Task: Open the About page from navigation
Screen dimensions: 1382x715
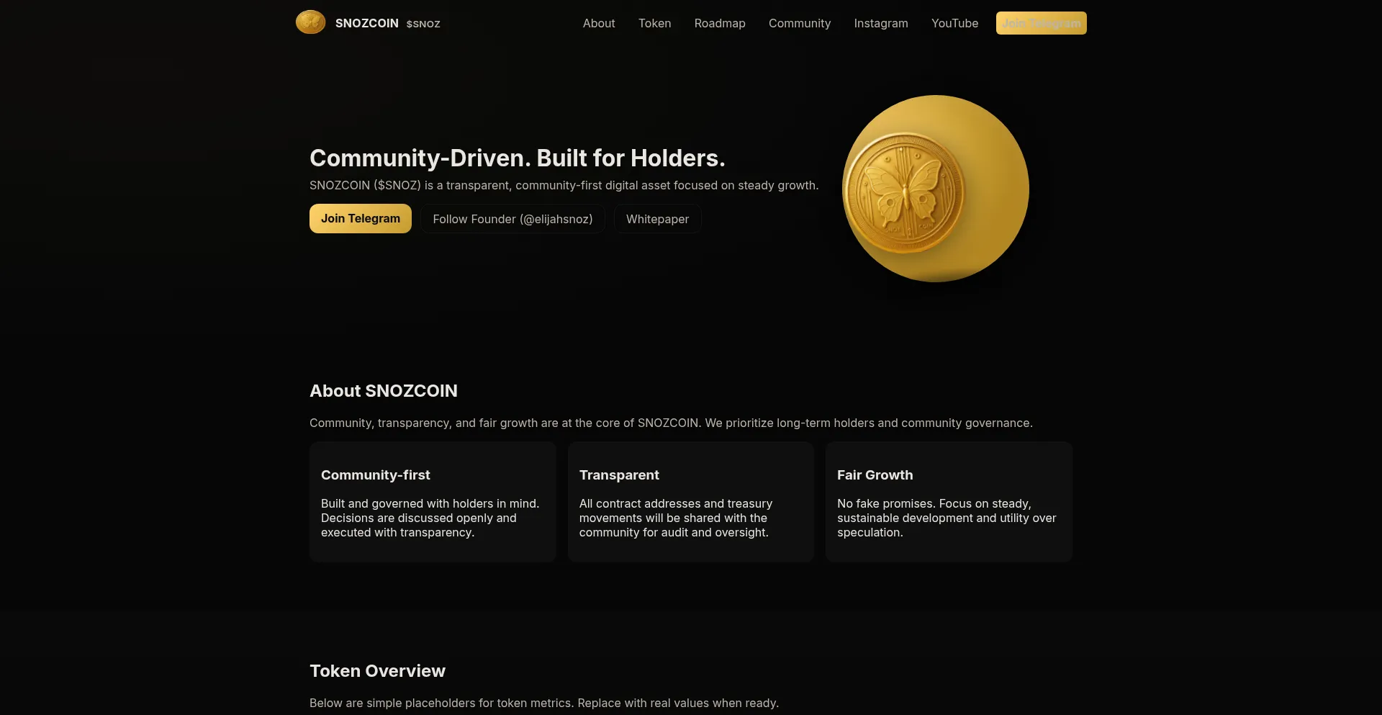Action: [x=598, y=23]
